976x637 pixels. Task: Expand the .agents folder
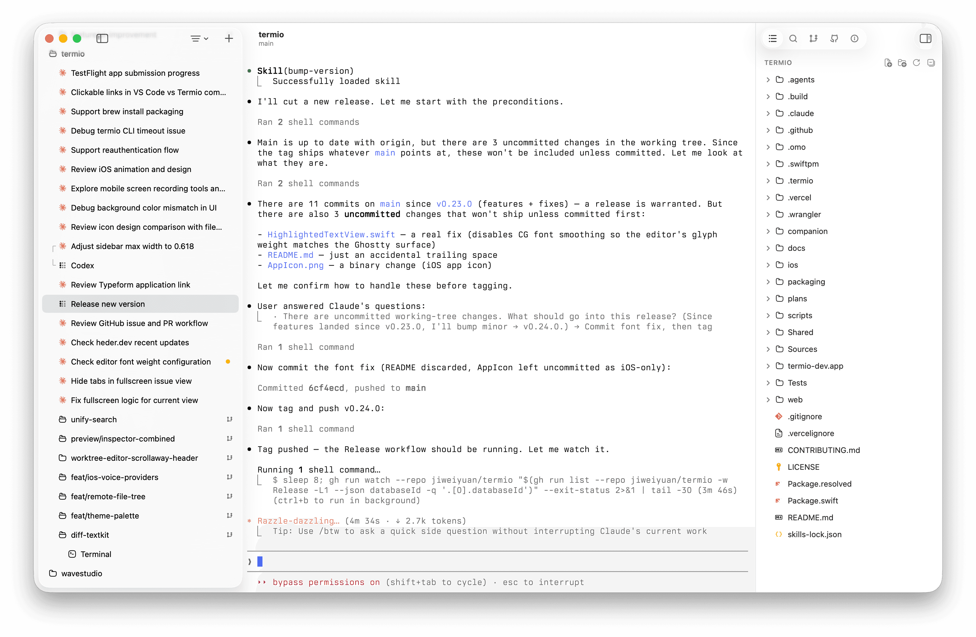click(x=768, y=80)
